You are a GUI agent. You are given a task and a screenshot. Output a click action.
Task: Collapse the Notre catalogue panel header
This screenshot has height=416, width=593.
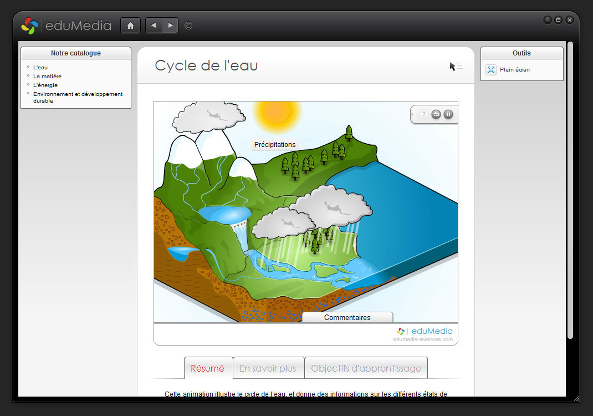coord(76,53)
